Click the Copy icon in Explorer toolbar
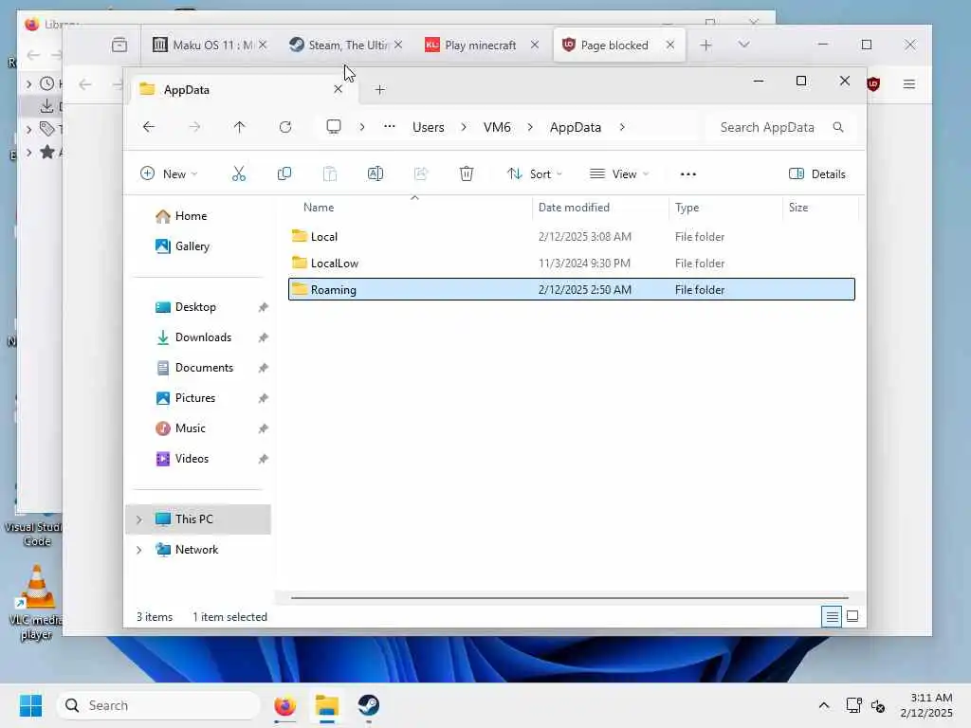The height and width of the screenshot is (728, 971). (284, 174)
